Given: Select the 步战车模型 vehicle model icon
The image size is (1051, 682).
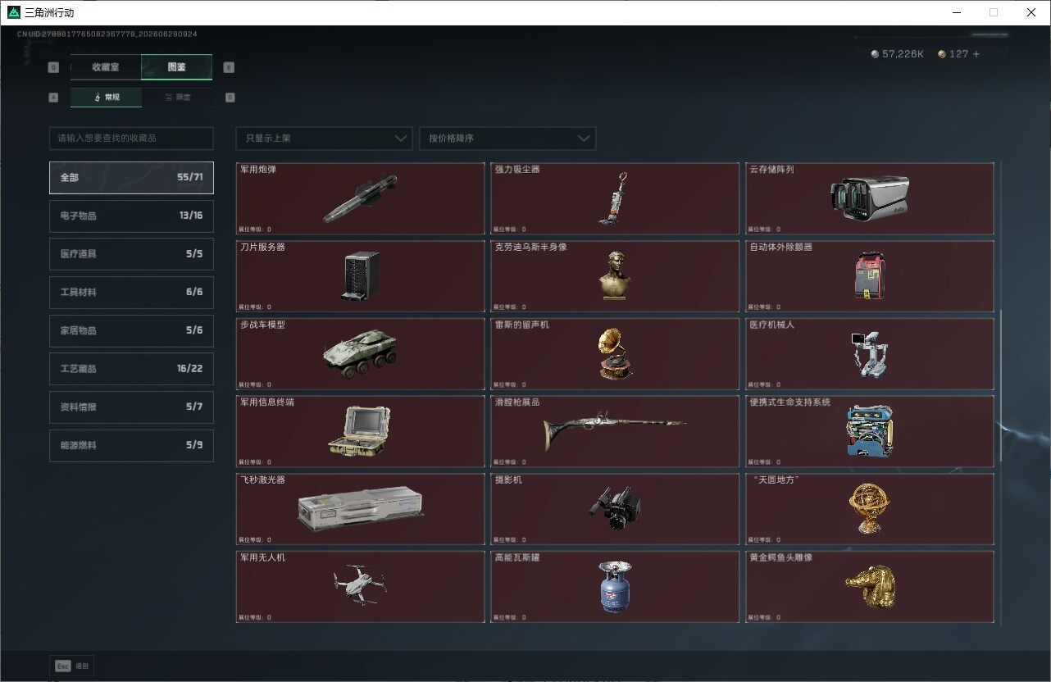Looking at the screenshot, I should (x=360, y=354).
